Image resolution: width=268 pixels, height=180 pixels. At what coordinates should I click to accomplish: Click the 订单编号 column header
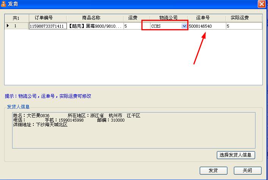coord(48,18)
